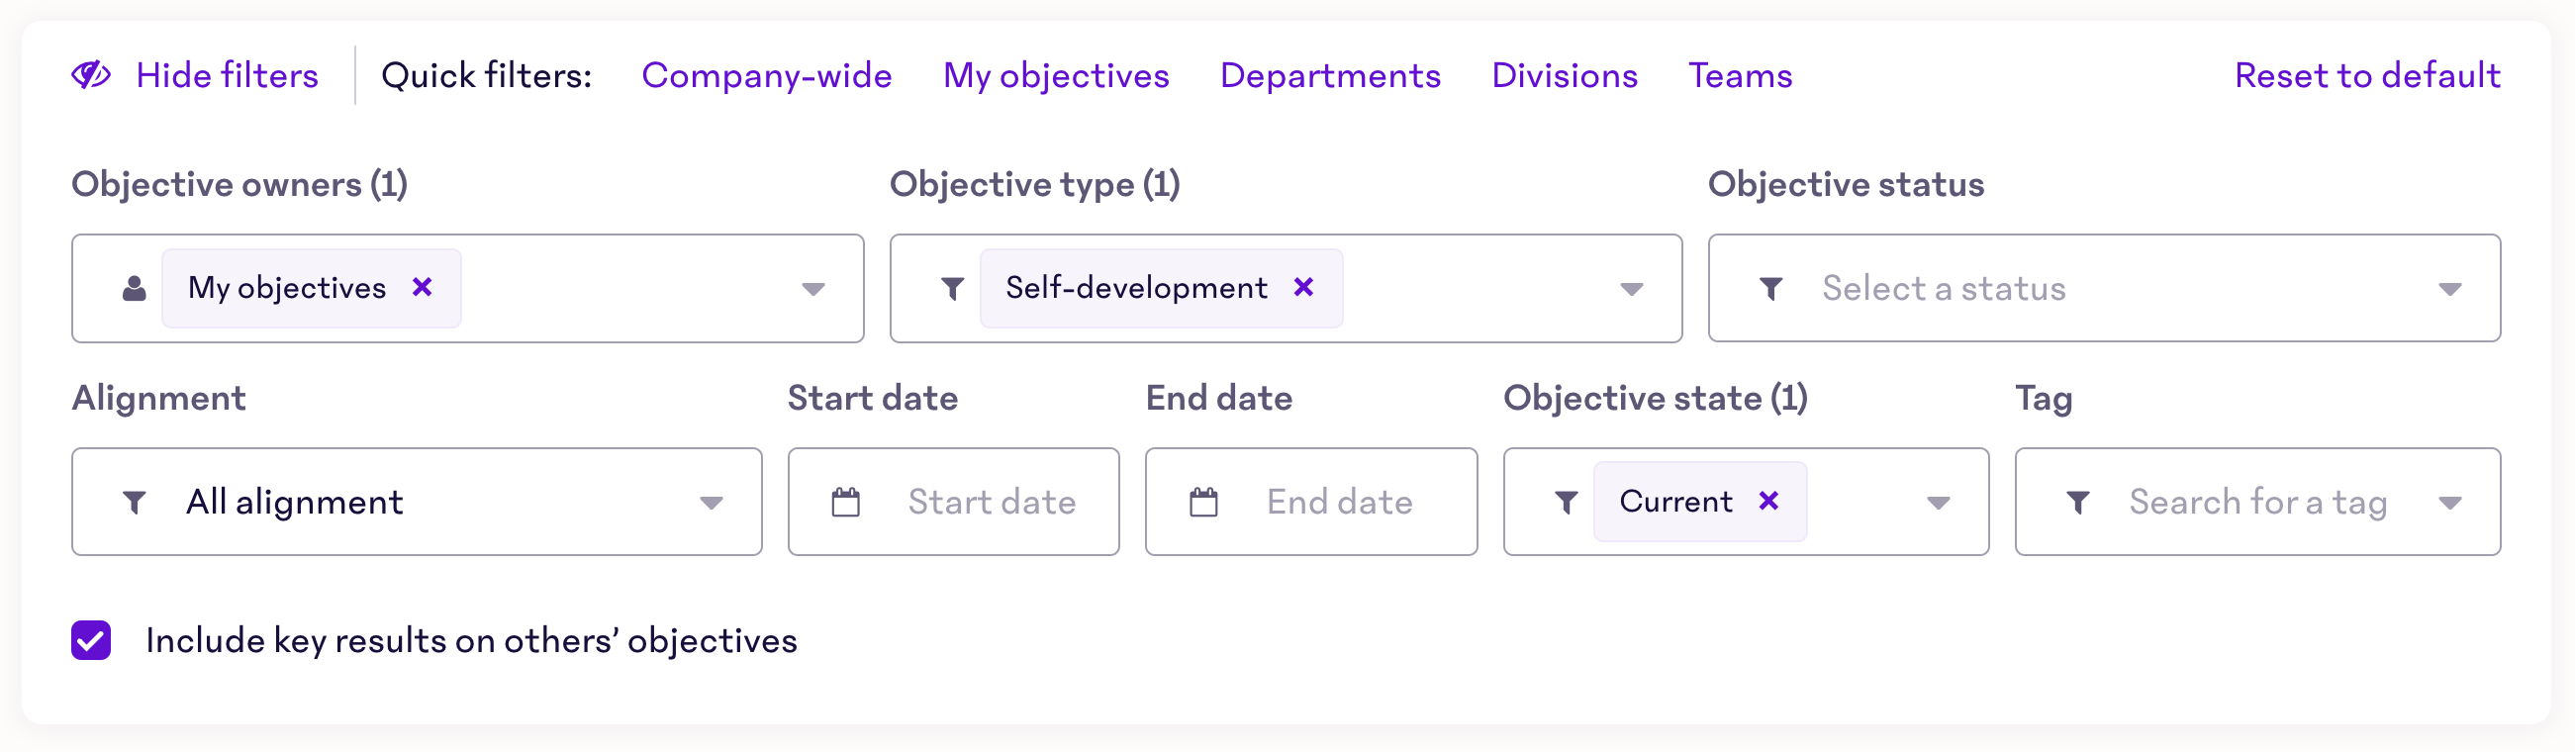Open the All alignment dropdown
Image resolution: width=2575 pixels, height=752 pixels.
tap(417, 502)
